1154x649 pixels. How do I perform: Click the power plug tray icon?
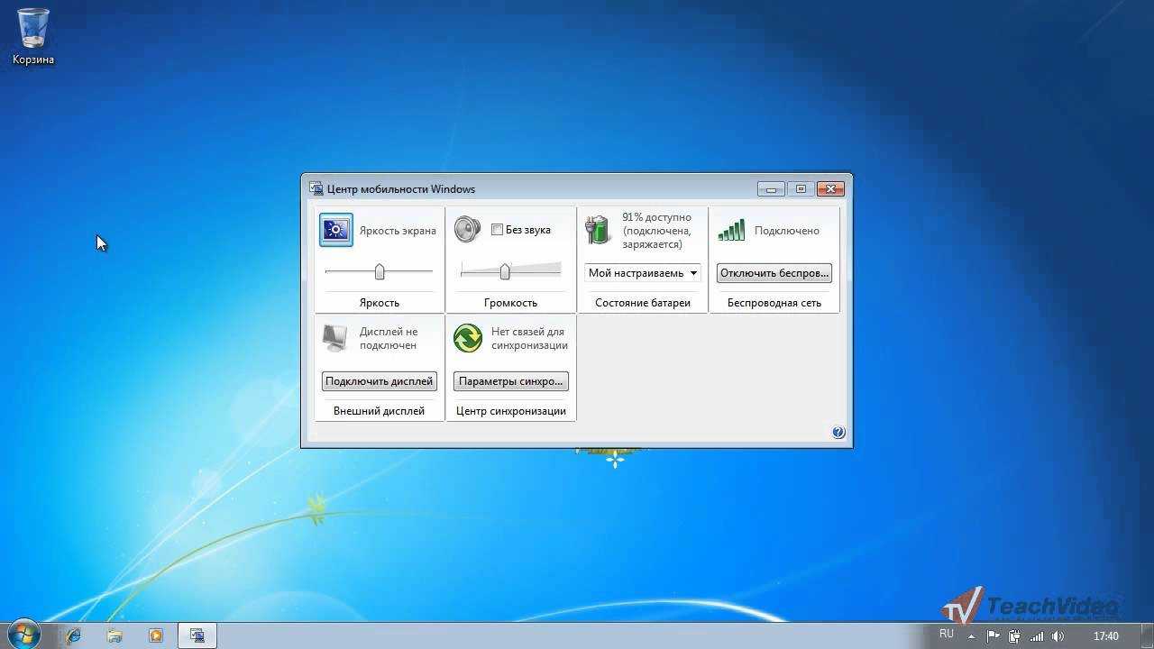[x=1014, y=636]
